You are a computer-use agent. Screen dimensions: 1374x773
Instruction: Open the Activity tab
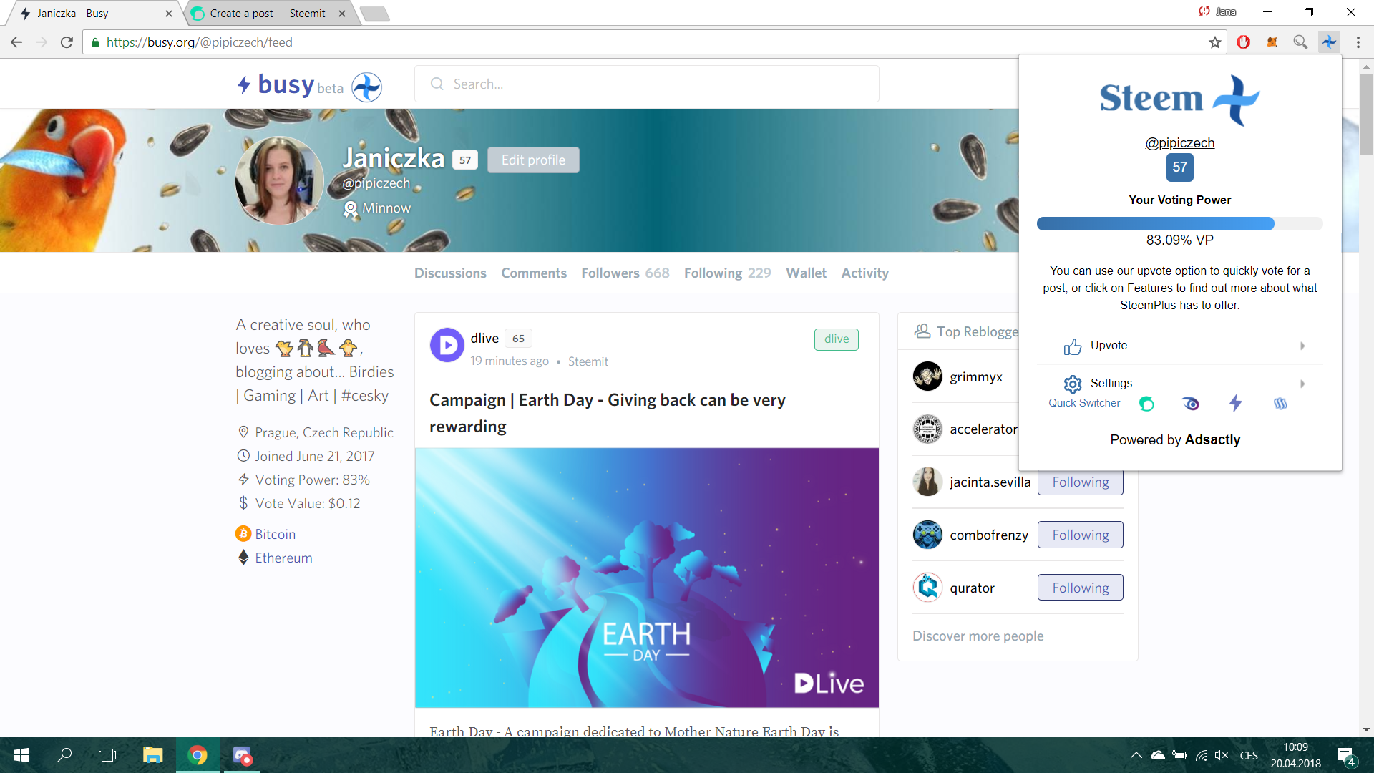(864, 273)
